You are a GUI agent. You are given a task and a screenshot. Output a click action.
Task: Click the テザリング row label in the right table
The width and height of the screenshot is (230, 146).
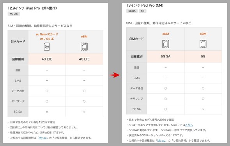click(x=136, y=99)
